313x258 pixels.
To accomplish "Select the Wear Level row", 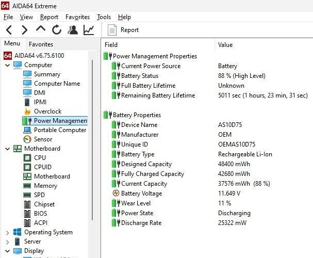I will click(x=208, y=203).
